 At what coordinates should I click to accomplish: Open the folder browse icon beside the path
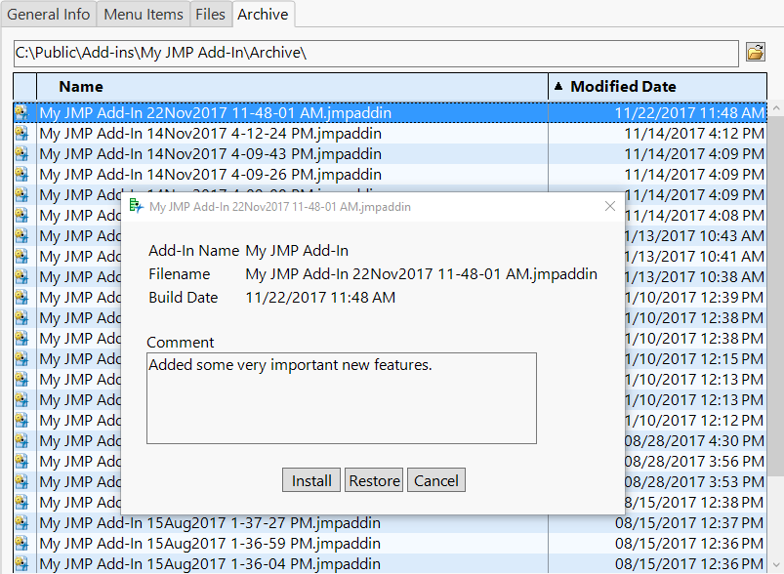755,53
